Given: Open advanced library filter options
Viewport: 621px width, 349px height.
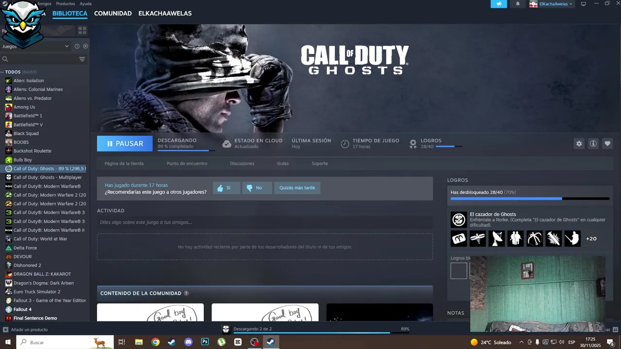Looking at the screenshot, I should click(82, 59).
